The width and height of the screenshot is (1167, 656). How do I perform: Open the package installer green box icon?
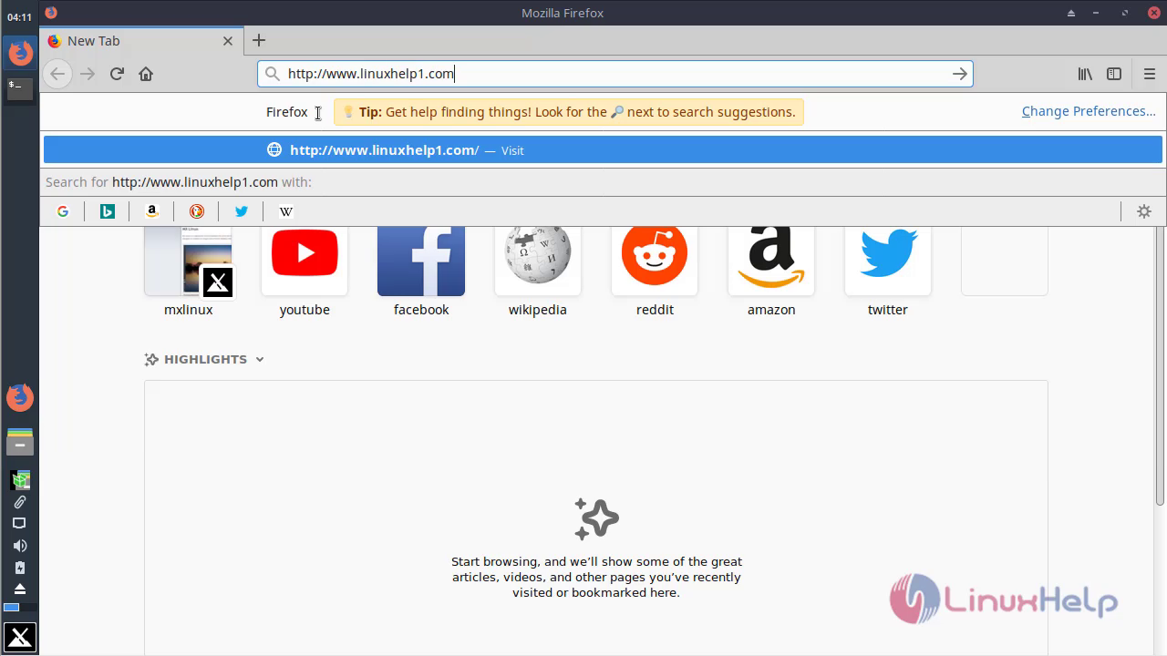pos(20,479)
